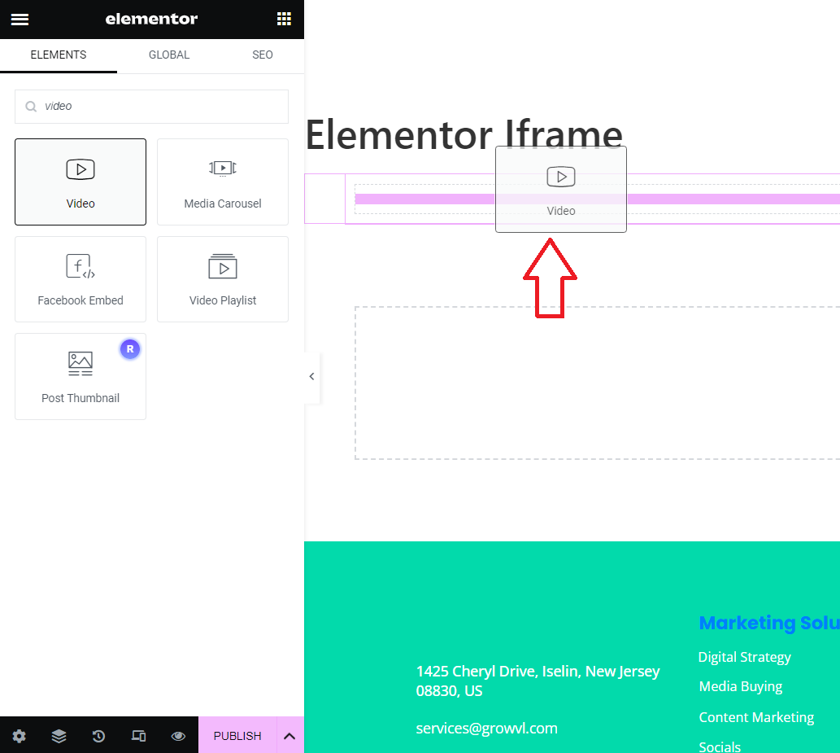The width and height of the screenshot is (840, 753).
Task: Switch to the SEO tab
Action: click(x=262, y=55)
